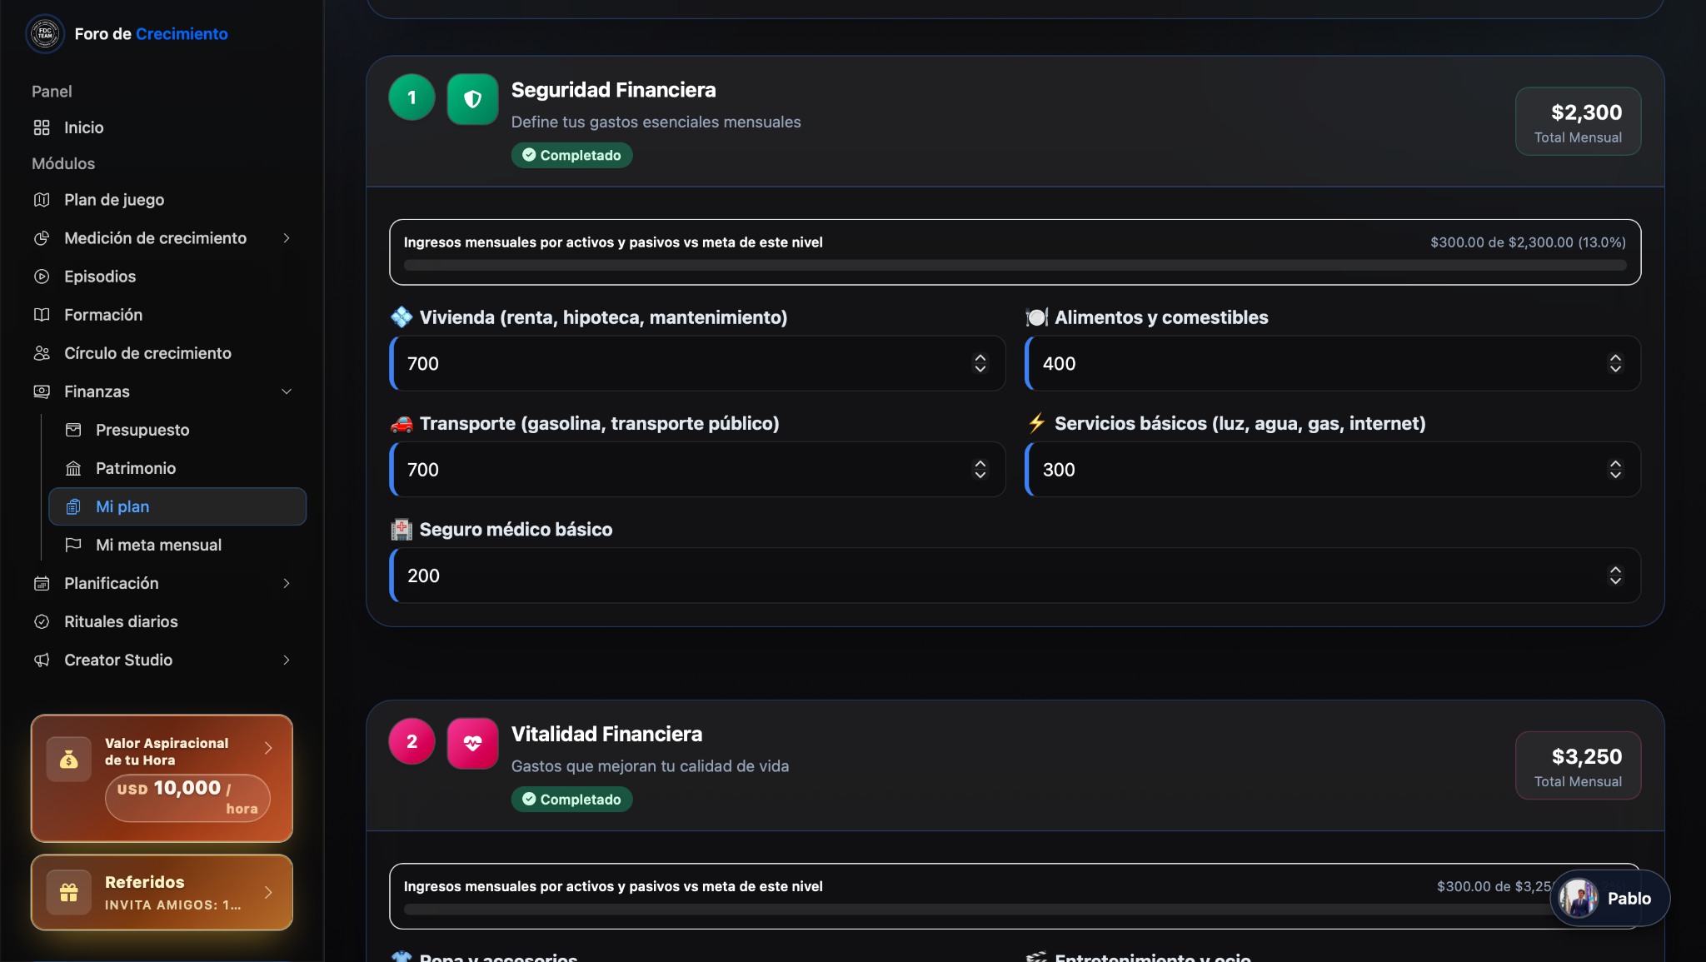Select Mi meta mensual under Finanzas
Image resolution: width=1706 pixels, height=962 pixels.
pyautogui.click(x=177, y=545)
